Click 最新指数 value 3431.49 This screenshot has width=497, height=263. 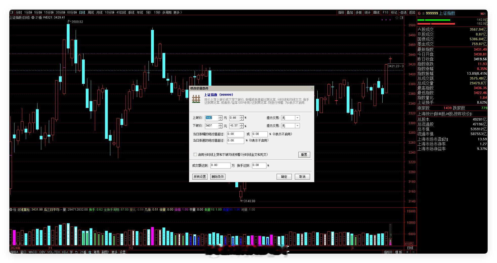pyautogui.click(x=480, y=49)
